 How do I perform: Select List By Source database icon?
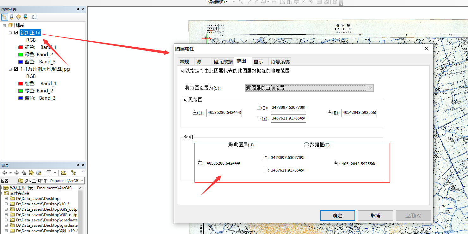click(x=12, y=17)
